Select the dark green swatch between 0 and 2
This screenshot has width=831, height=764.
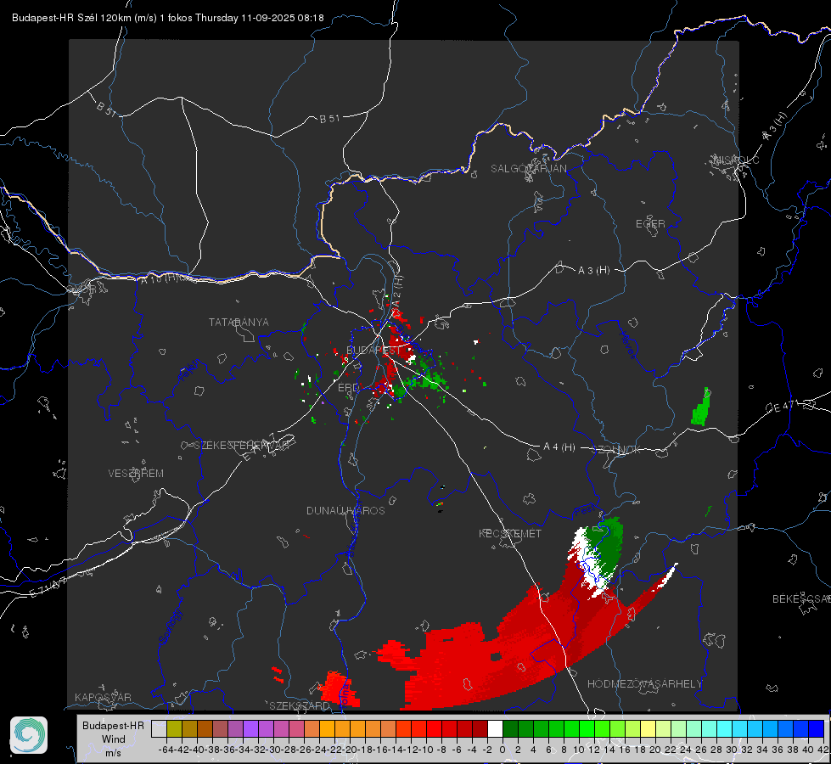510,728
